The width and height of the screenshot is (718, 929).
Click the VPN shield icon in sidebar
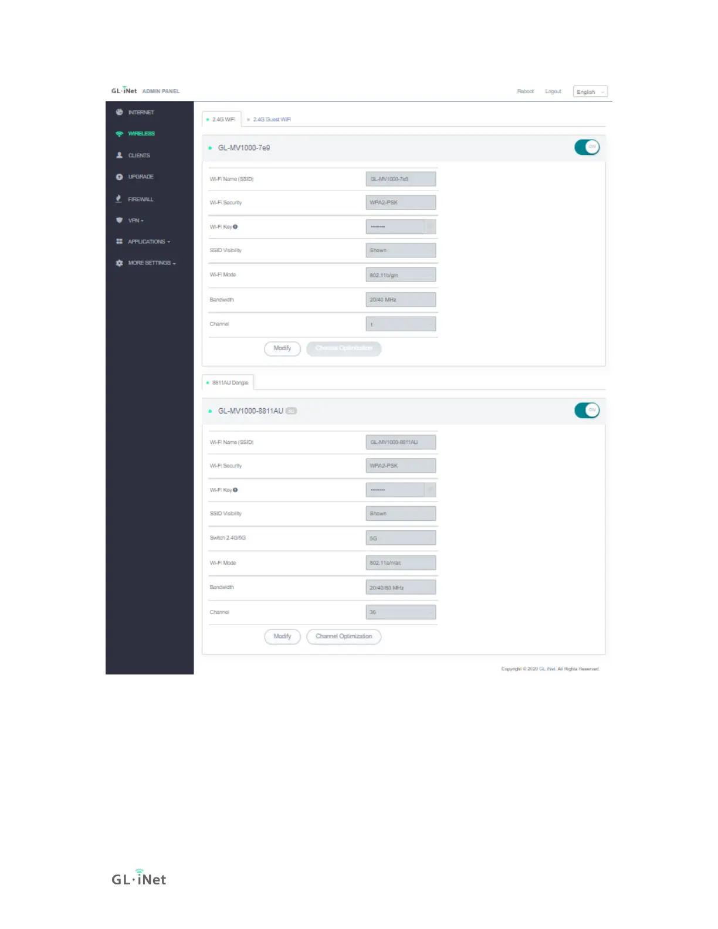[119, 221]
